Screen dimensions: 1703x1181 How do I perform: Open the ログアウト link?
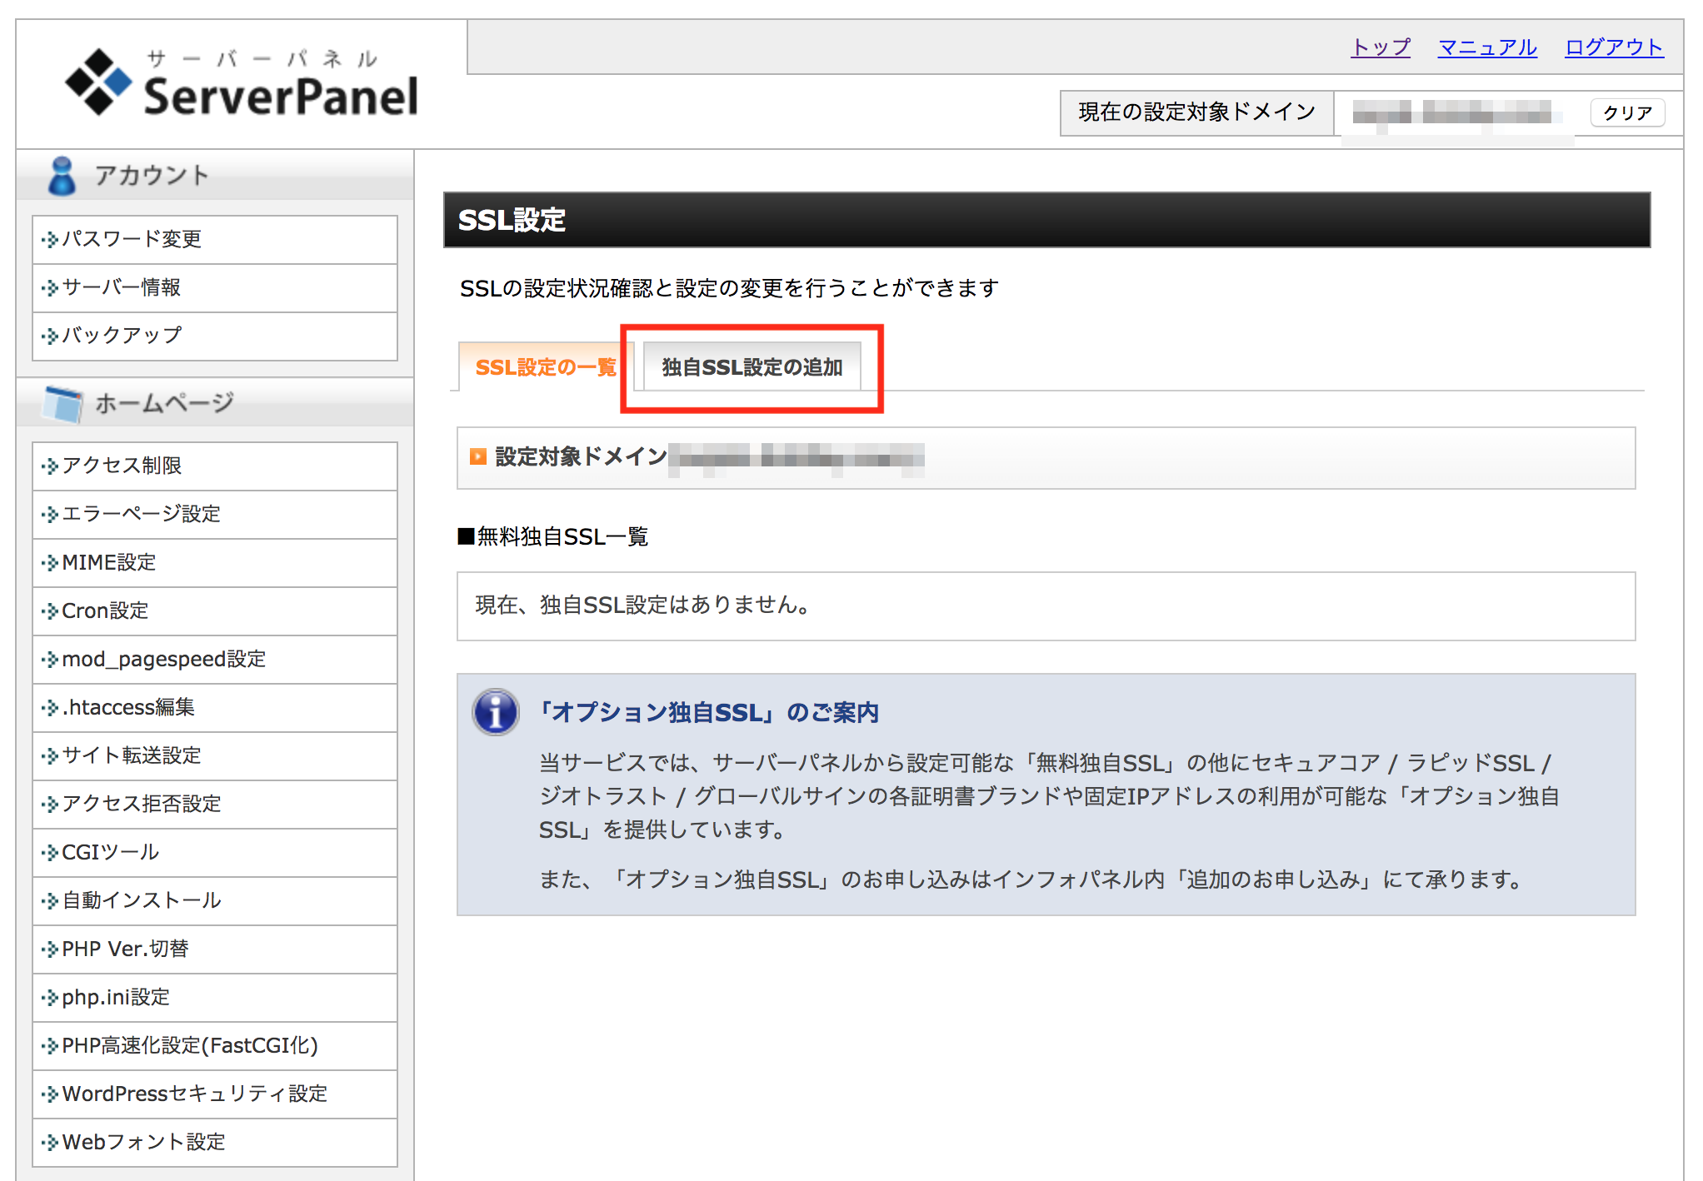coord(1613,47)
